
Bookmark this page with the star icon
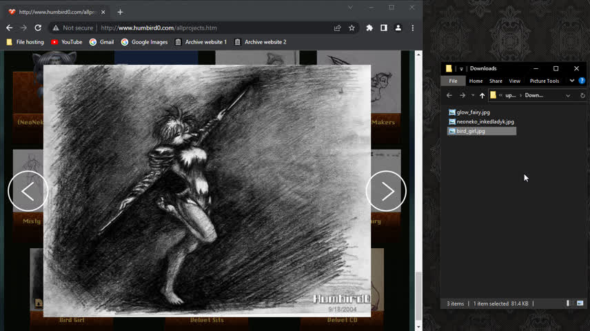click(352, 28)
